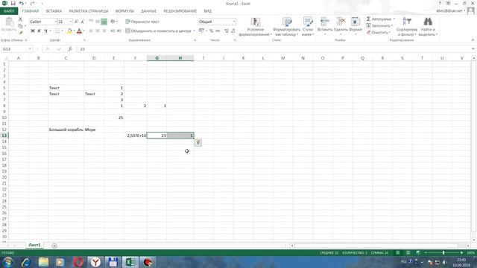This screenshot has height=268, width=477.
Task: Toggle bold Ж formatting
Action: click(x=33, y=31)
